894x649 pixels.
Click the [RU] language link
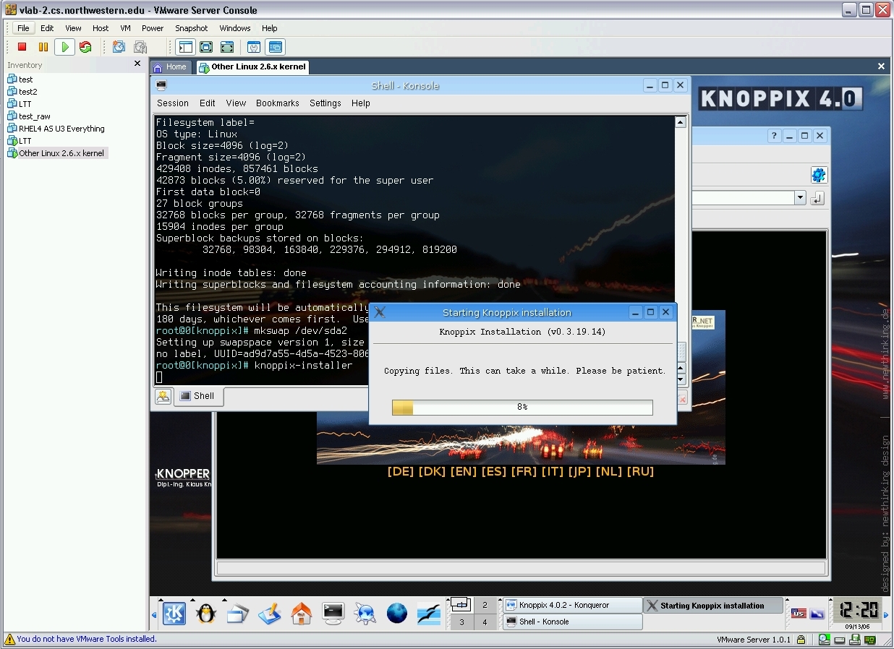coord(640,471)
